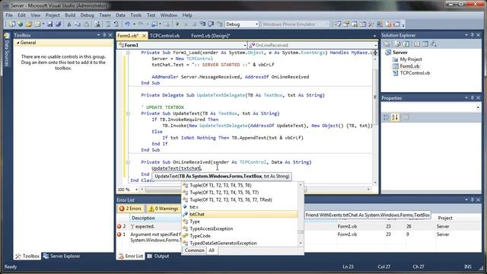Open the Debug configuration dropdown
Viewport: 487px width, 274px height.
pos(256,24)
